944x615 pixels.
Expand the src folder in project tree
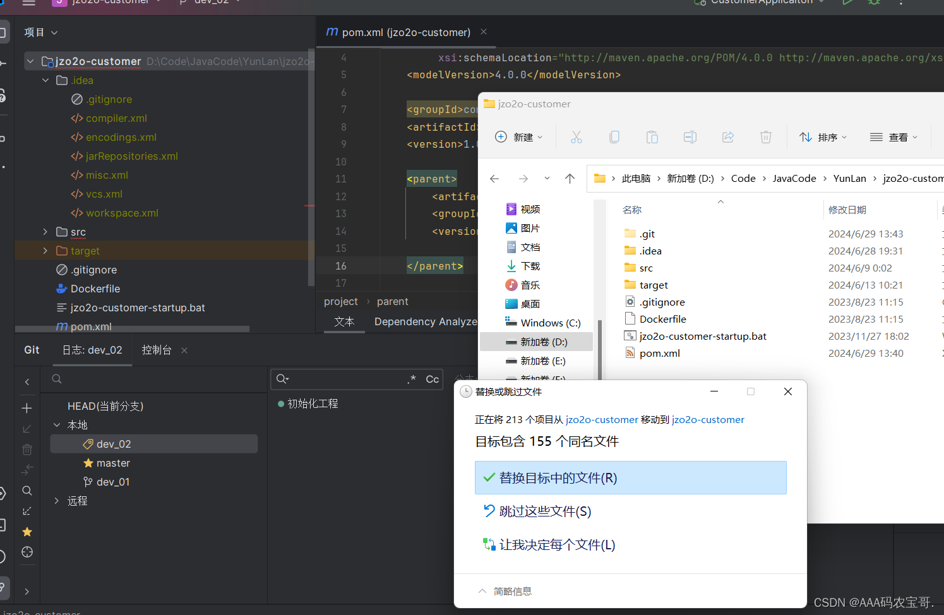pos(45,232)
